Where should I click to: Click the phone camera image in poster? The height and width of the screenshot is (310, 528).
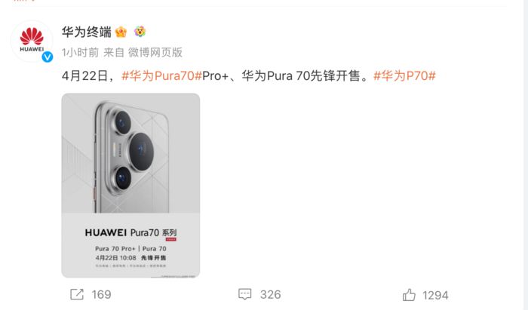click(x=130, y=153)
